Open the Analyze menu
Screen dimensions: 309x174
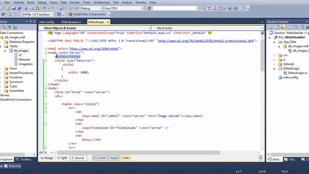pyautogui.click(x=127, y=2)
